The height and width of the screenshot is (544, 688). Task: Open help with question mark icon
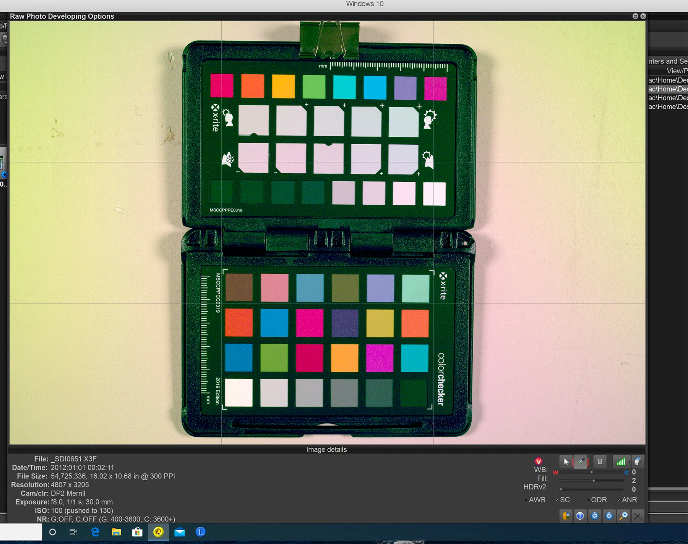point(580,516)
